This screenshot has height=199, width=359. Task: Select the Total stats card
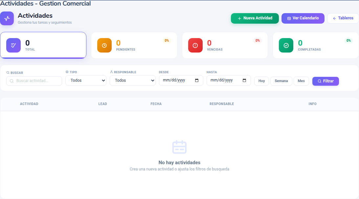[43, 45]
